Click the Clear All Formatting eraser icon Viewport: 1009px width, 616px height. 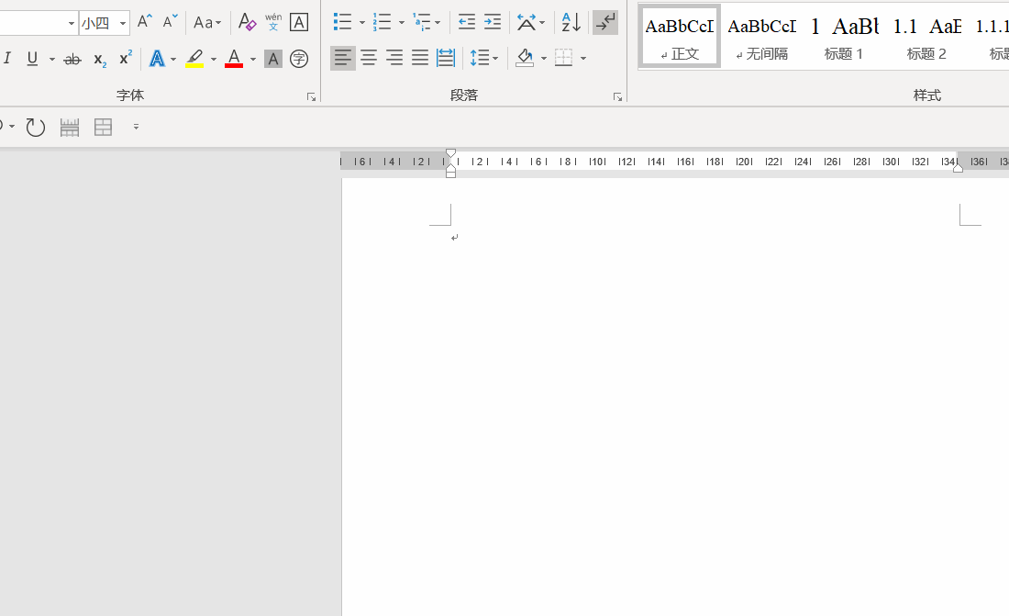(247, 22)
